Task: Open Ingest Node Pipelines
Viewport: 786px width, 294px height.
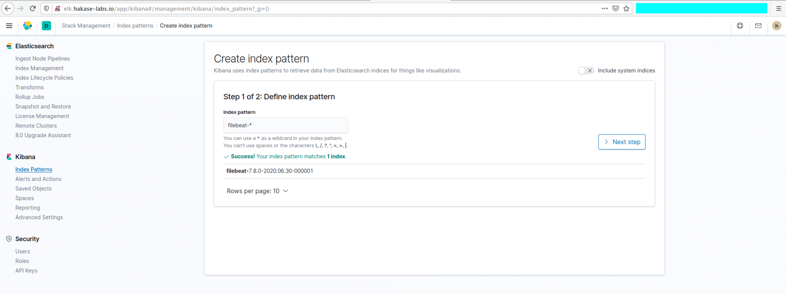Action: [42, 59]
